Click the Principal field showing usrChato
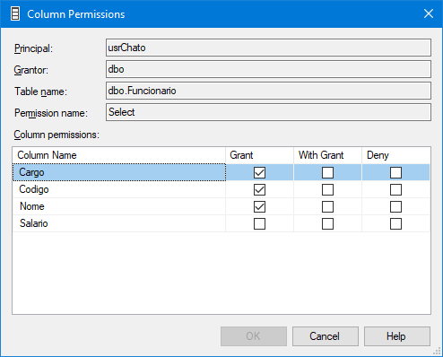This screenshot has height=357, width=443. point(268,48)
